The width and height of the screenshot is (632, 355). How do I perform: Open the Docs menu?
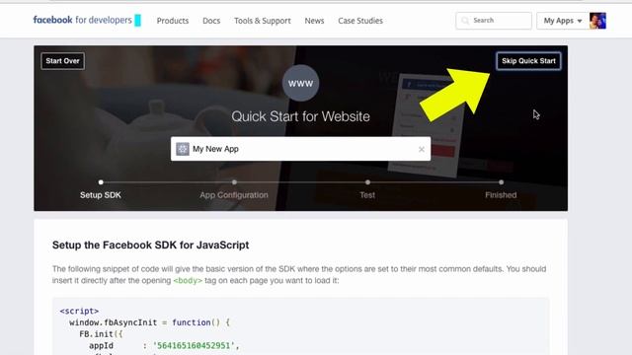point(211,21)
